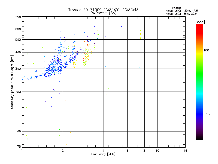218x164 pixels.
Task: Click the x-axis "4" frequency tick label
Action: 104,151
